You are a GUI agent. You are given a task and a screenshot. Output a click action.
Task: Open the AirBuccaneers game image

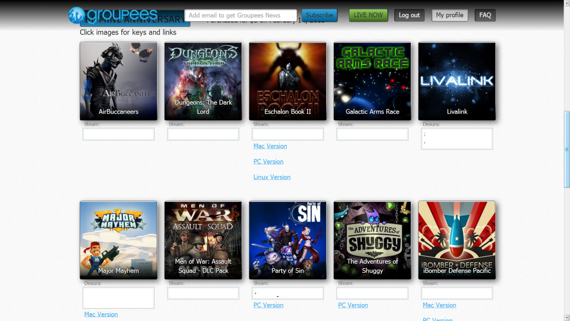[x=119, y=81]
